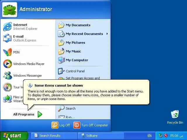
Task: Launch MSN butterfly icon
Action: coord(8,52)
